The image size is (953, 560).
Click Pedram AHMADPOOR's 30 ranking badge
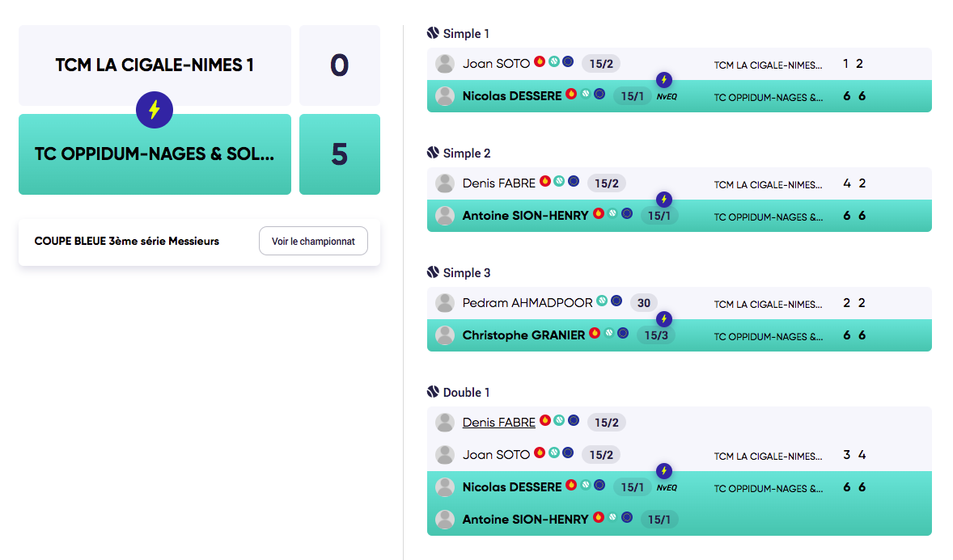pos(644,303)
